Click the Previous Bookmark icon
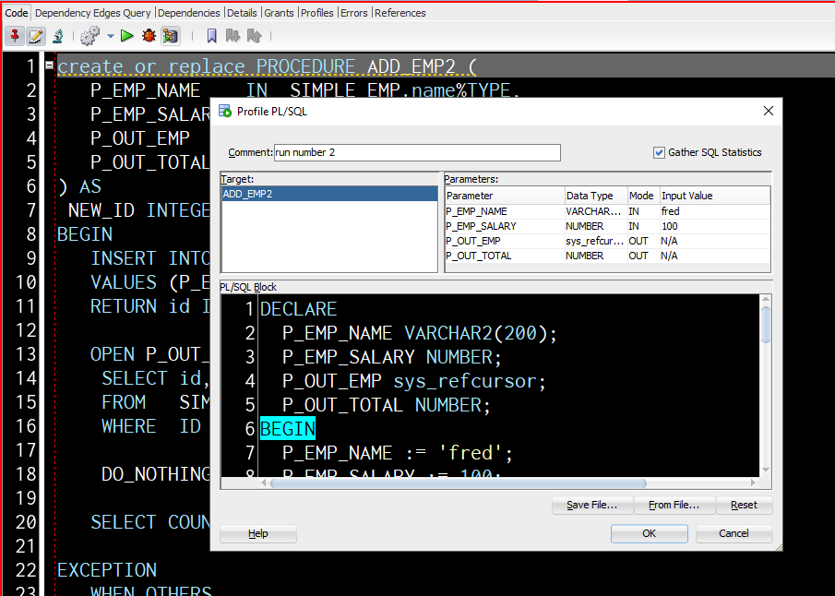Screen dimensions: 835x596 [255, 36]
